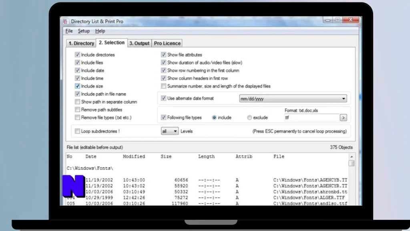Open the Setup menu
The height and width of the screenshot is (231, 410).
[84, 31]
